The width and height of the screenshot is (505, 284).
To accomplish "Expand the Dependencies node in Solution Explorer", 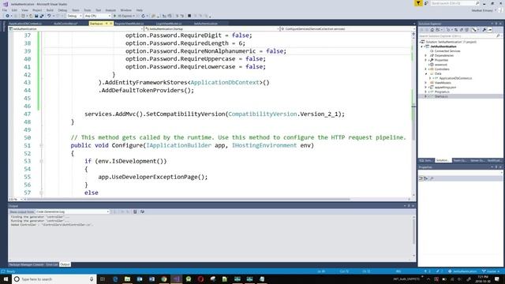I will tap(426, 55).
